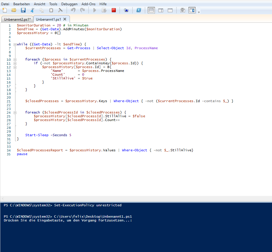Open the Ansicht menu
This screenshot has width=272, height=252.
(x=40, y=4)
